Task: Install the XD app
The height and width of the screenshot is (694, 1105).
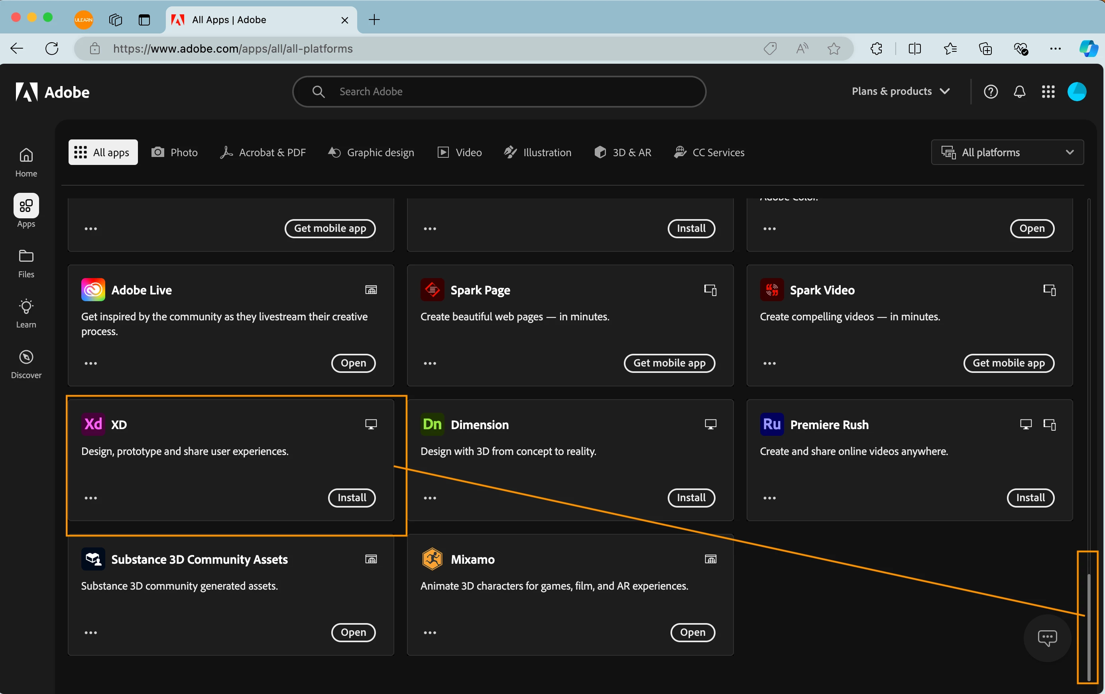Action: [x=352, y=498]
